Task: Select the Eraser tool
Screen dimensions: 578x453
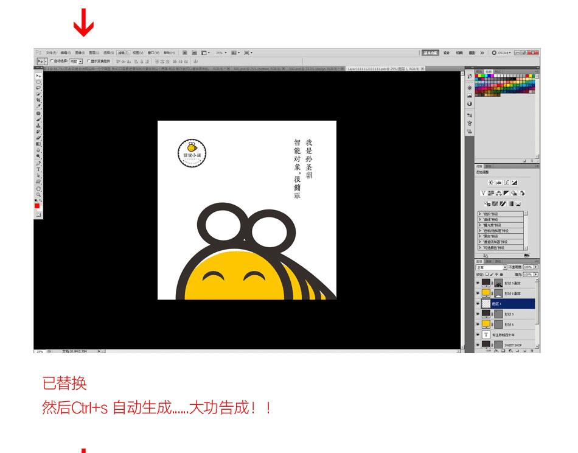Action: 38,138
